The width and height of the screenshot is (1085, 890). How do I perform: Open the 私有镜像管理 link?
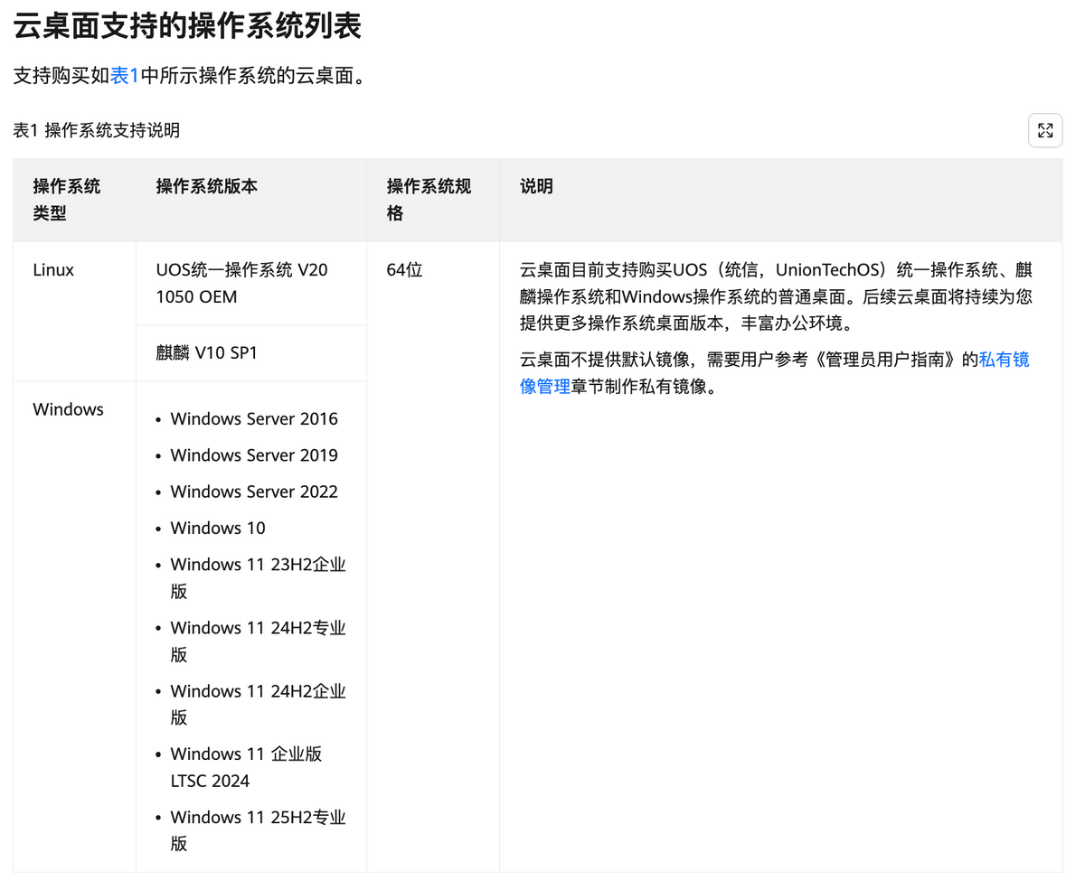click(x=775, y=373)
